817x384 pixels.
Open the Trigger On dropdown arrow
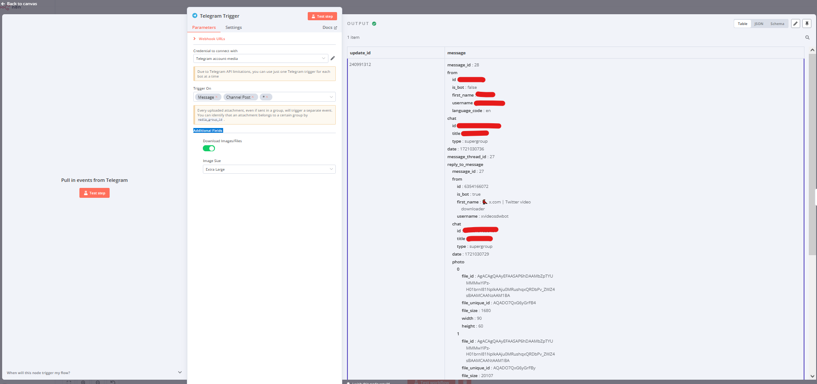click(331, 97)
